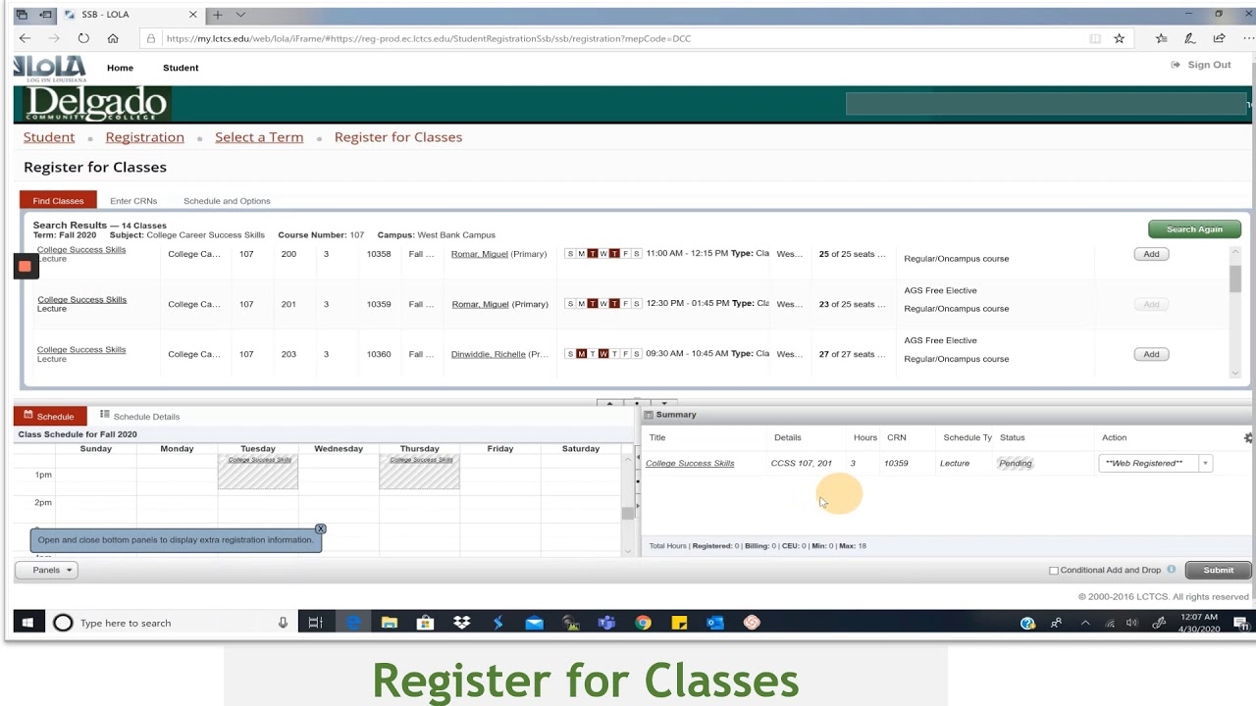Dismiss the bottom panels tooltip
This screenshot has height=706, width=1256.
(320, 529)
